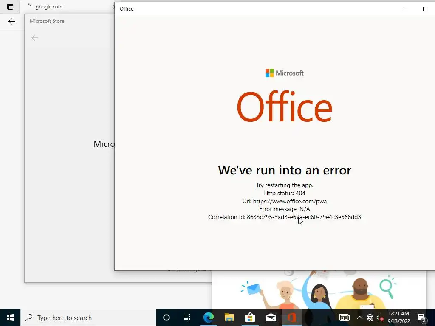
Task: Open the clock showing 12:21 AM
Action: coord(398,318)
